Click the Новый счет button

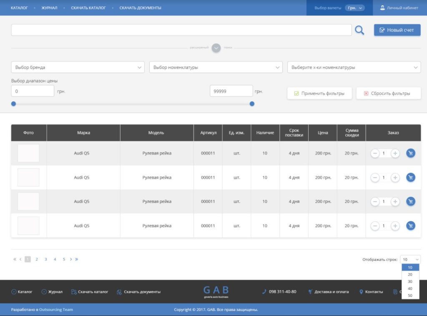(397, 30)
